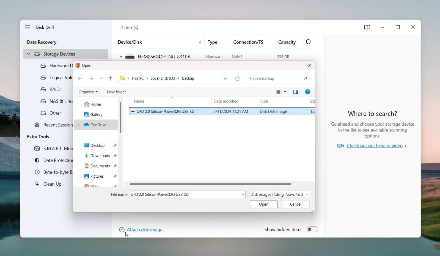Screen dimensions: 440x256
Task: Follow the how-to video link
Action: (375, 145)
